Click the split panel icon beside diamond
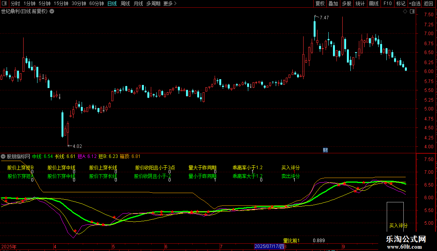Screen dimensions: 437x251 click(x=412, y=12)
